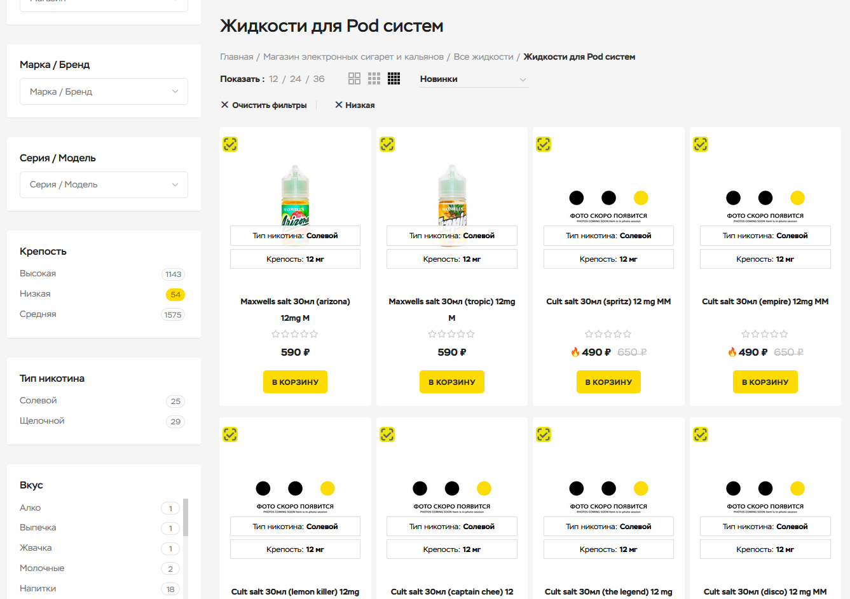Add Maxwells tropic to cart

452,382
